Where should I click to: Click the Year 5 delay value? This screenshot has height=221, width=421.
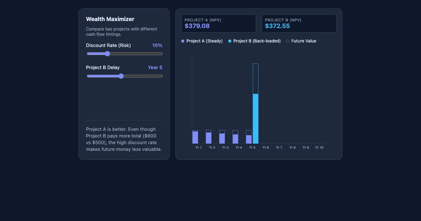[155, 68]
